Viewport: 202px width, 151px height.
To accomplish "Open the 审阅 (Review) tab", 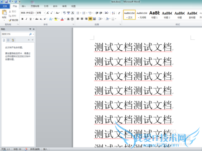I will (64, 6).
